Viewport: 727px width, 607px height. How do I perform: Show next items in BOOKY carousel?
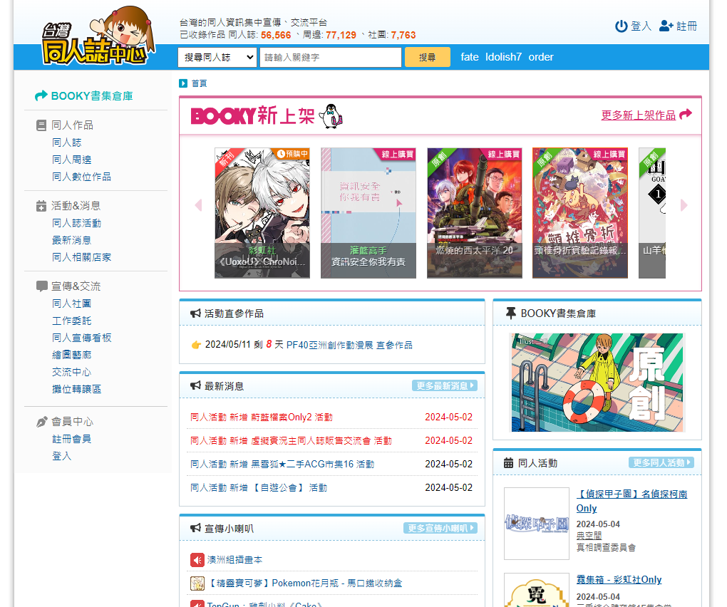pos(684,205)
